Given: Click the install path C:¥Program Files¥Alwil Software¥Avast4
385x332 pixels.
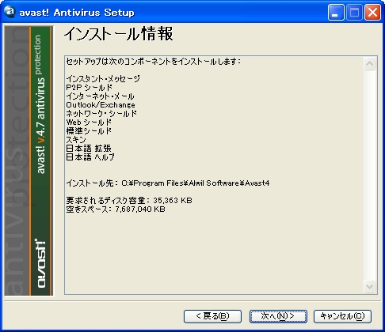Looking at the screenshot, I should pos(196,183).
